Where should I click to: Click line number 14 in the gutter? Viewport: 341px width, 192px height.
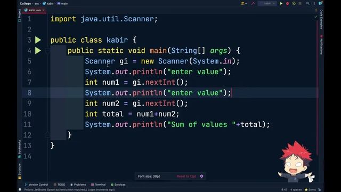click(x=27, y=156)
